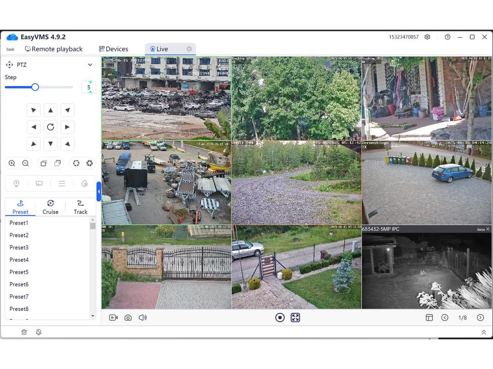Start recording with the video record icon

click(113, 318)
